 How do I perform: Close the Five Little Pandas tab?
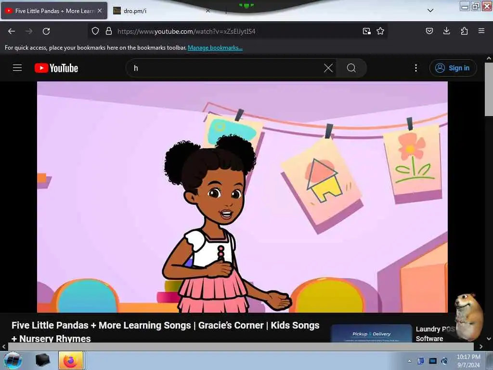coord(100,11)
